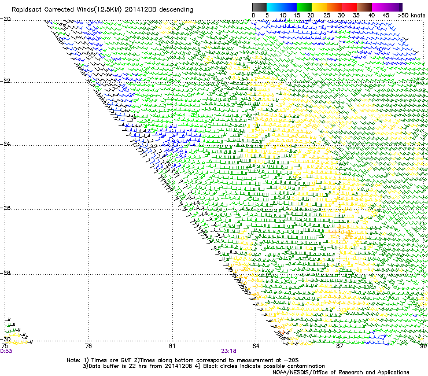Click the red 30-35 knots legend swatch

(x=349, y=7)
